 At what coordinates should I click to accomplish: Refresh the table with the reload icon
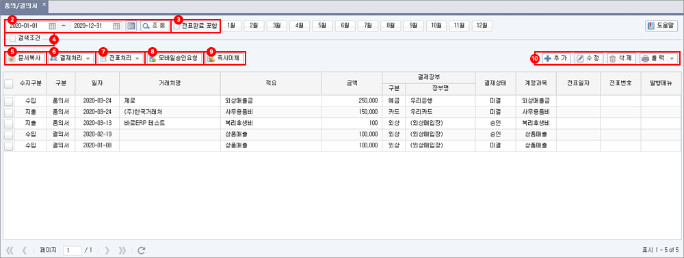tap(141, 250)
